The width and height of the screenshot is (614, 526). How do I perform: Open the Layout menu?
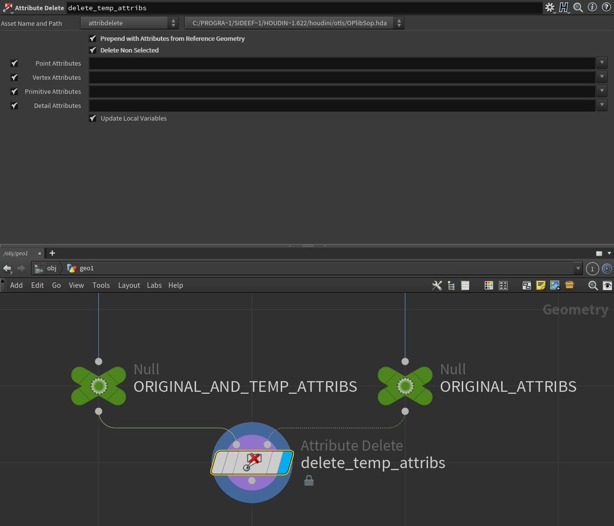tap(129, 285)
